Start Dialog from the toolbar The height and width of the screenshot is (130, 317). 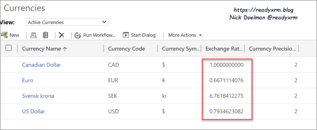139,35
